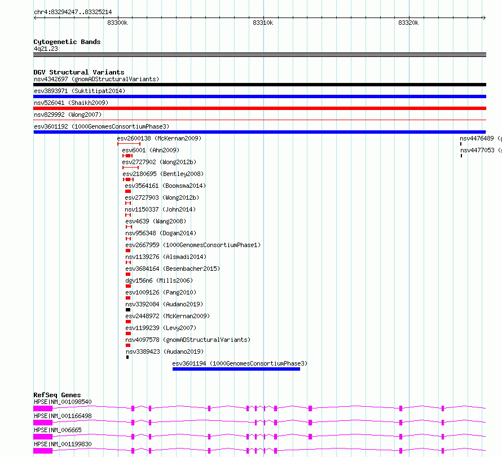Click the esv4639 red glyph
Image resolution: width=502 pixels, height=457 pixels.
(x=129, y=227)
